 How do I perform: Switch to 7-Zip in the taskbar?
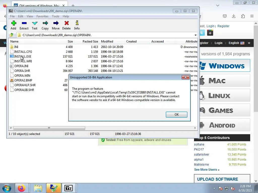click(x=69, y=188)
